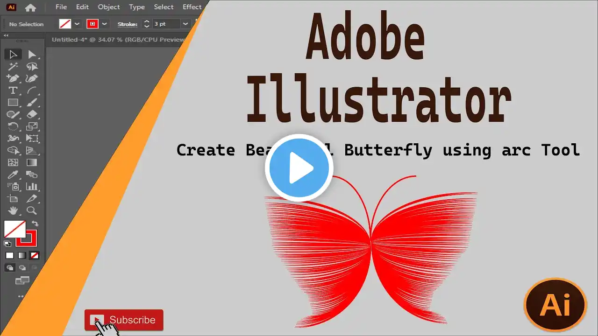The image size is (598, 336).
Task: Set paint mode to None
Action: tap(34, 255)
